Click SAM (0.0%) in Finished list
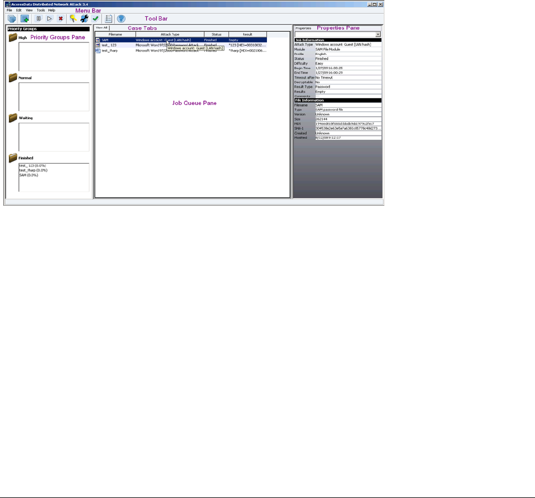 click(29, 175)
